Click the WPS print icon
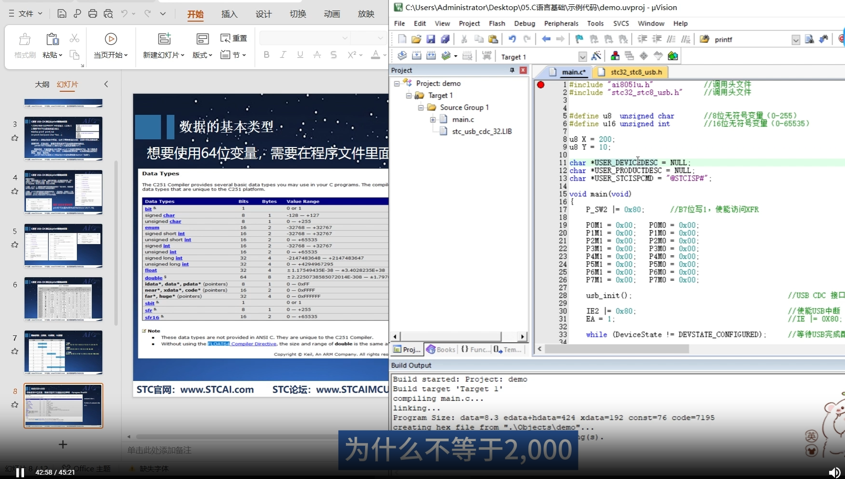 (x=93, y=14)
